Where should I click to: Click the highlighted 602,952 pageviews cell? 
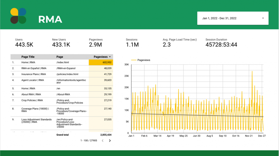pyautogui.click(x=101, y=62)
